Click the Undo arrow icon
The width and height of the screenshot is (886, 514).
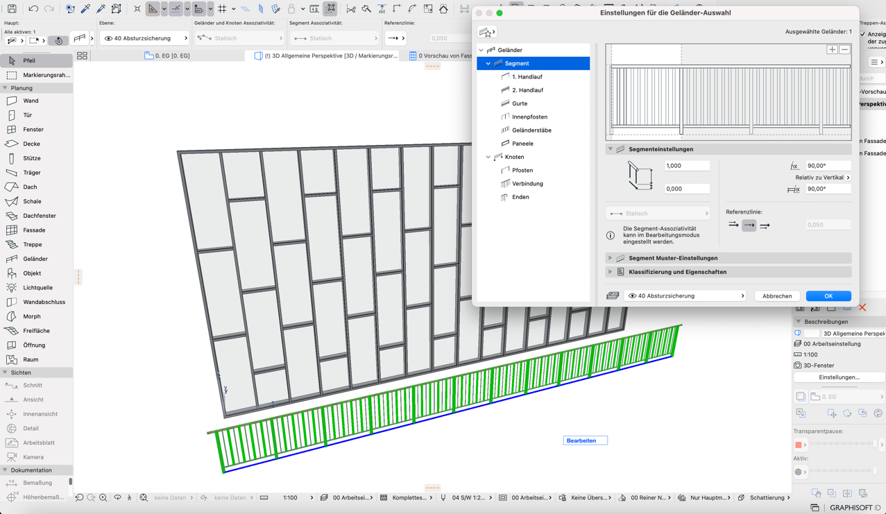pyautogui.click(x=33, y=9)
